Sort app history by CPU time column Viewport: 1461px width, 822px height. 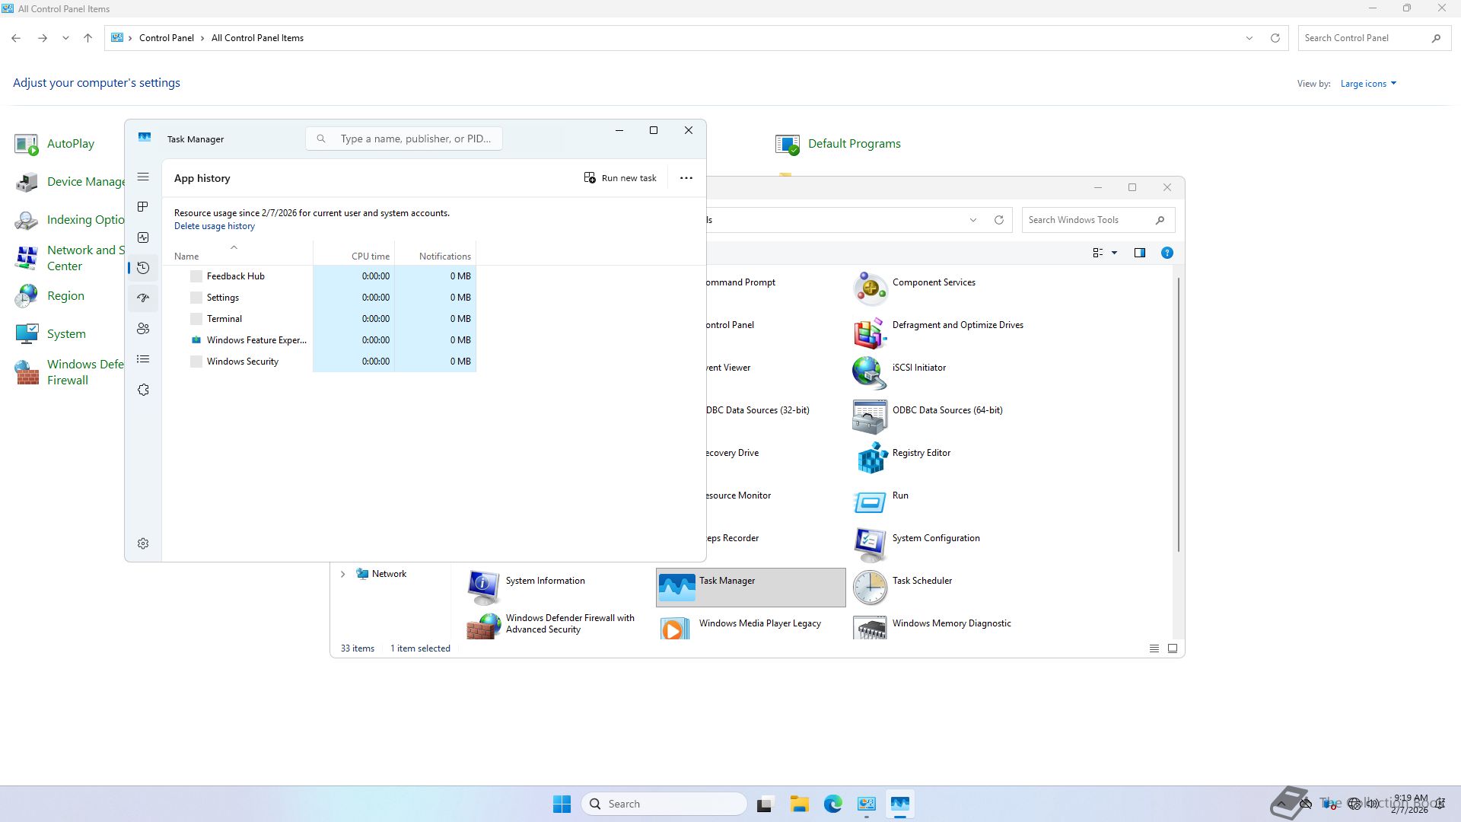tap(370, 256)
